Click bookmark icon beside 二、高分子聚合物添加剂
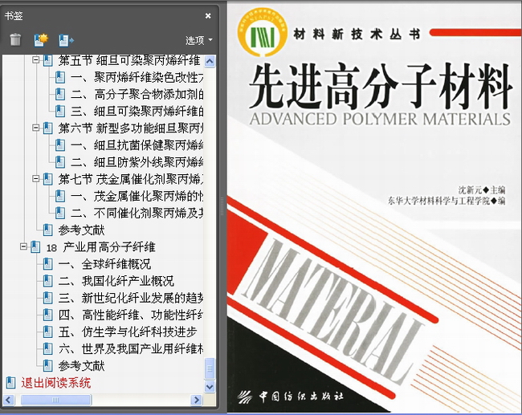This screenshot has height=415, width=522. click(60, 94)
